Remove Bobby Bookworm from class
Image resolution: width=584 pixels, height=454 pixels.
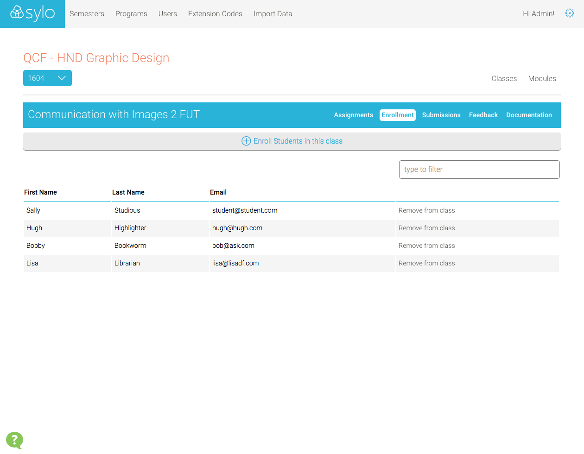click(x=426, y=246)
